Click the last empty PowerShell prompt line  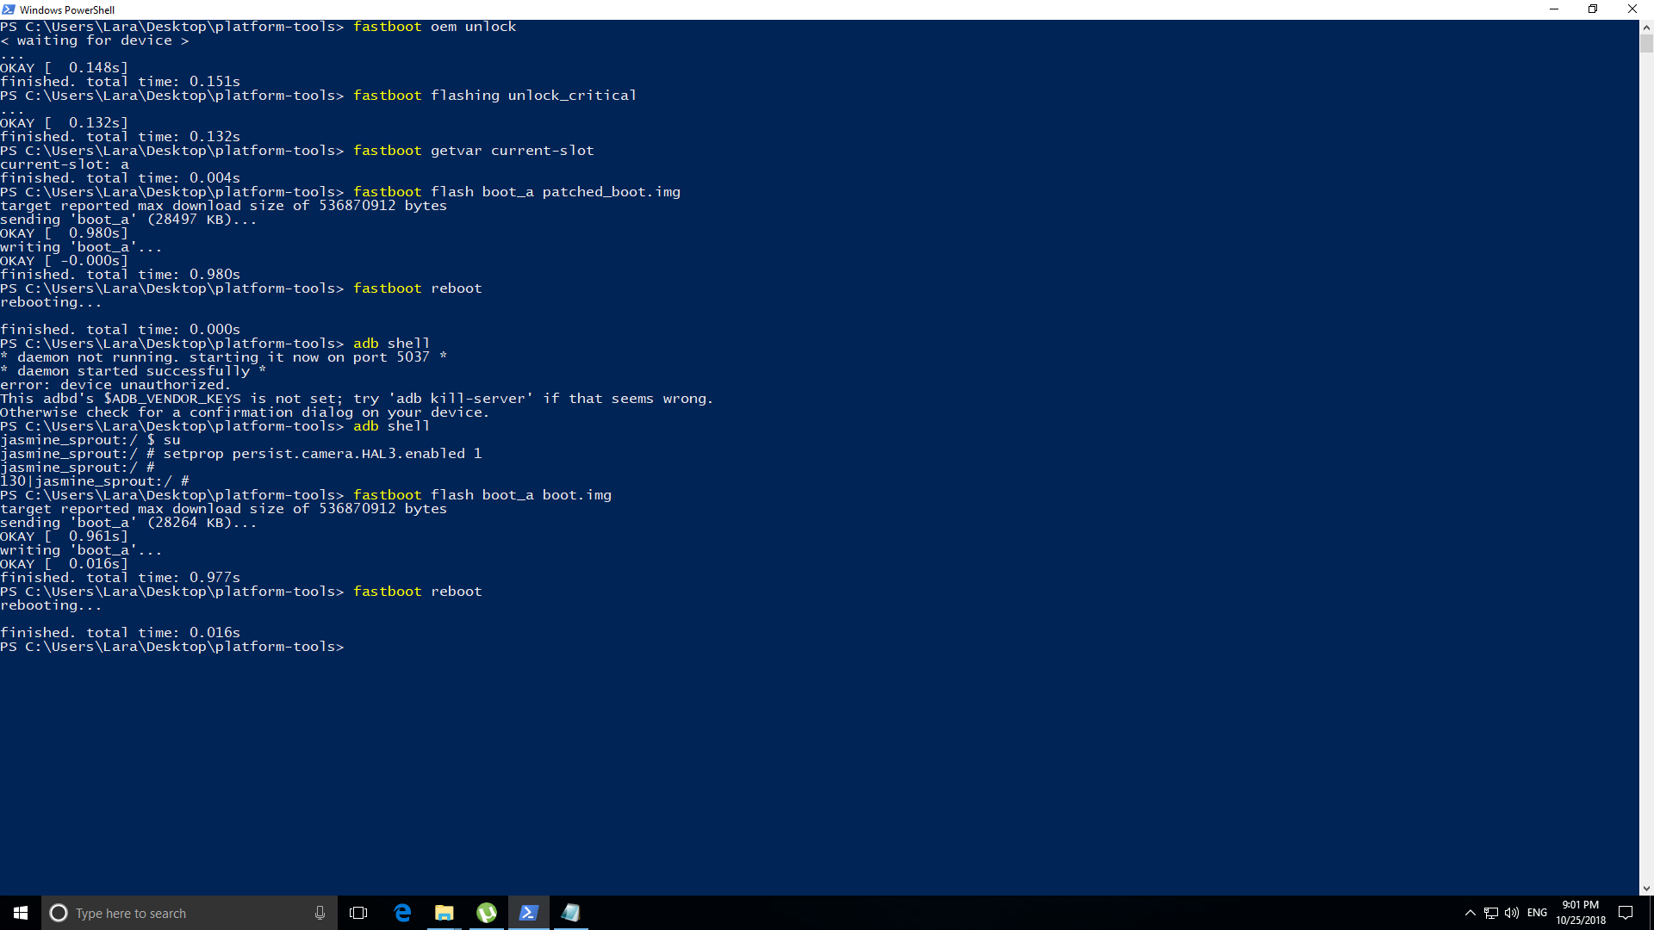(172, 647)
